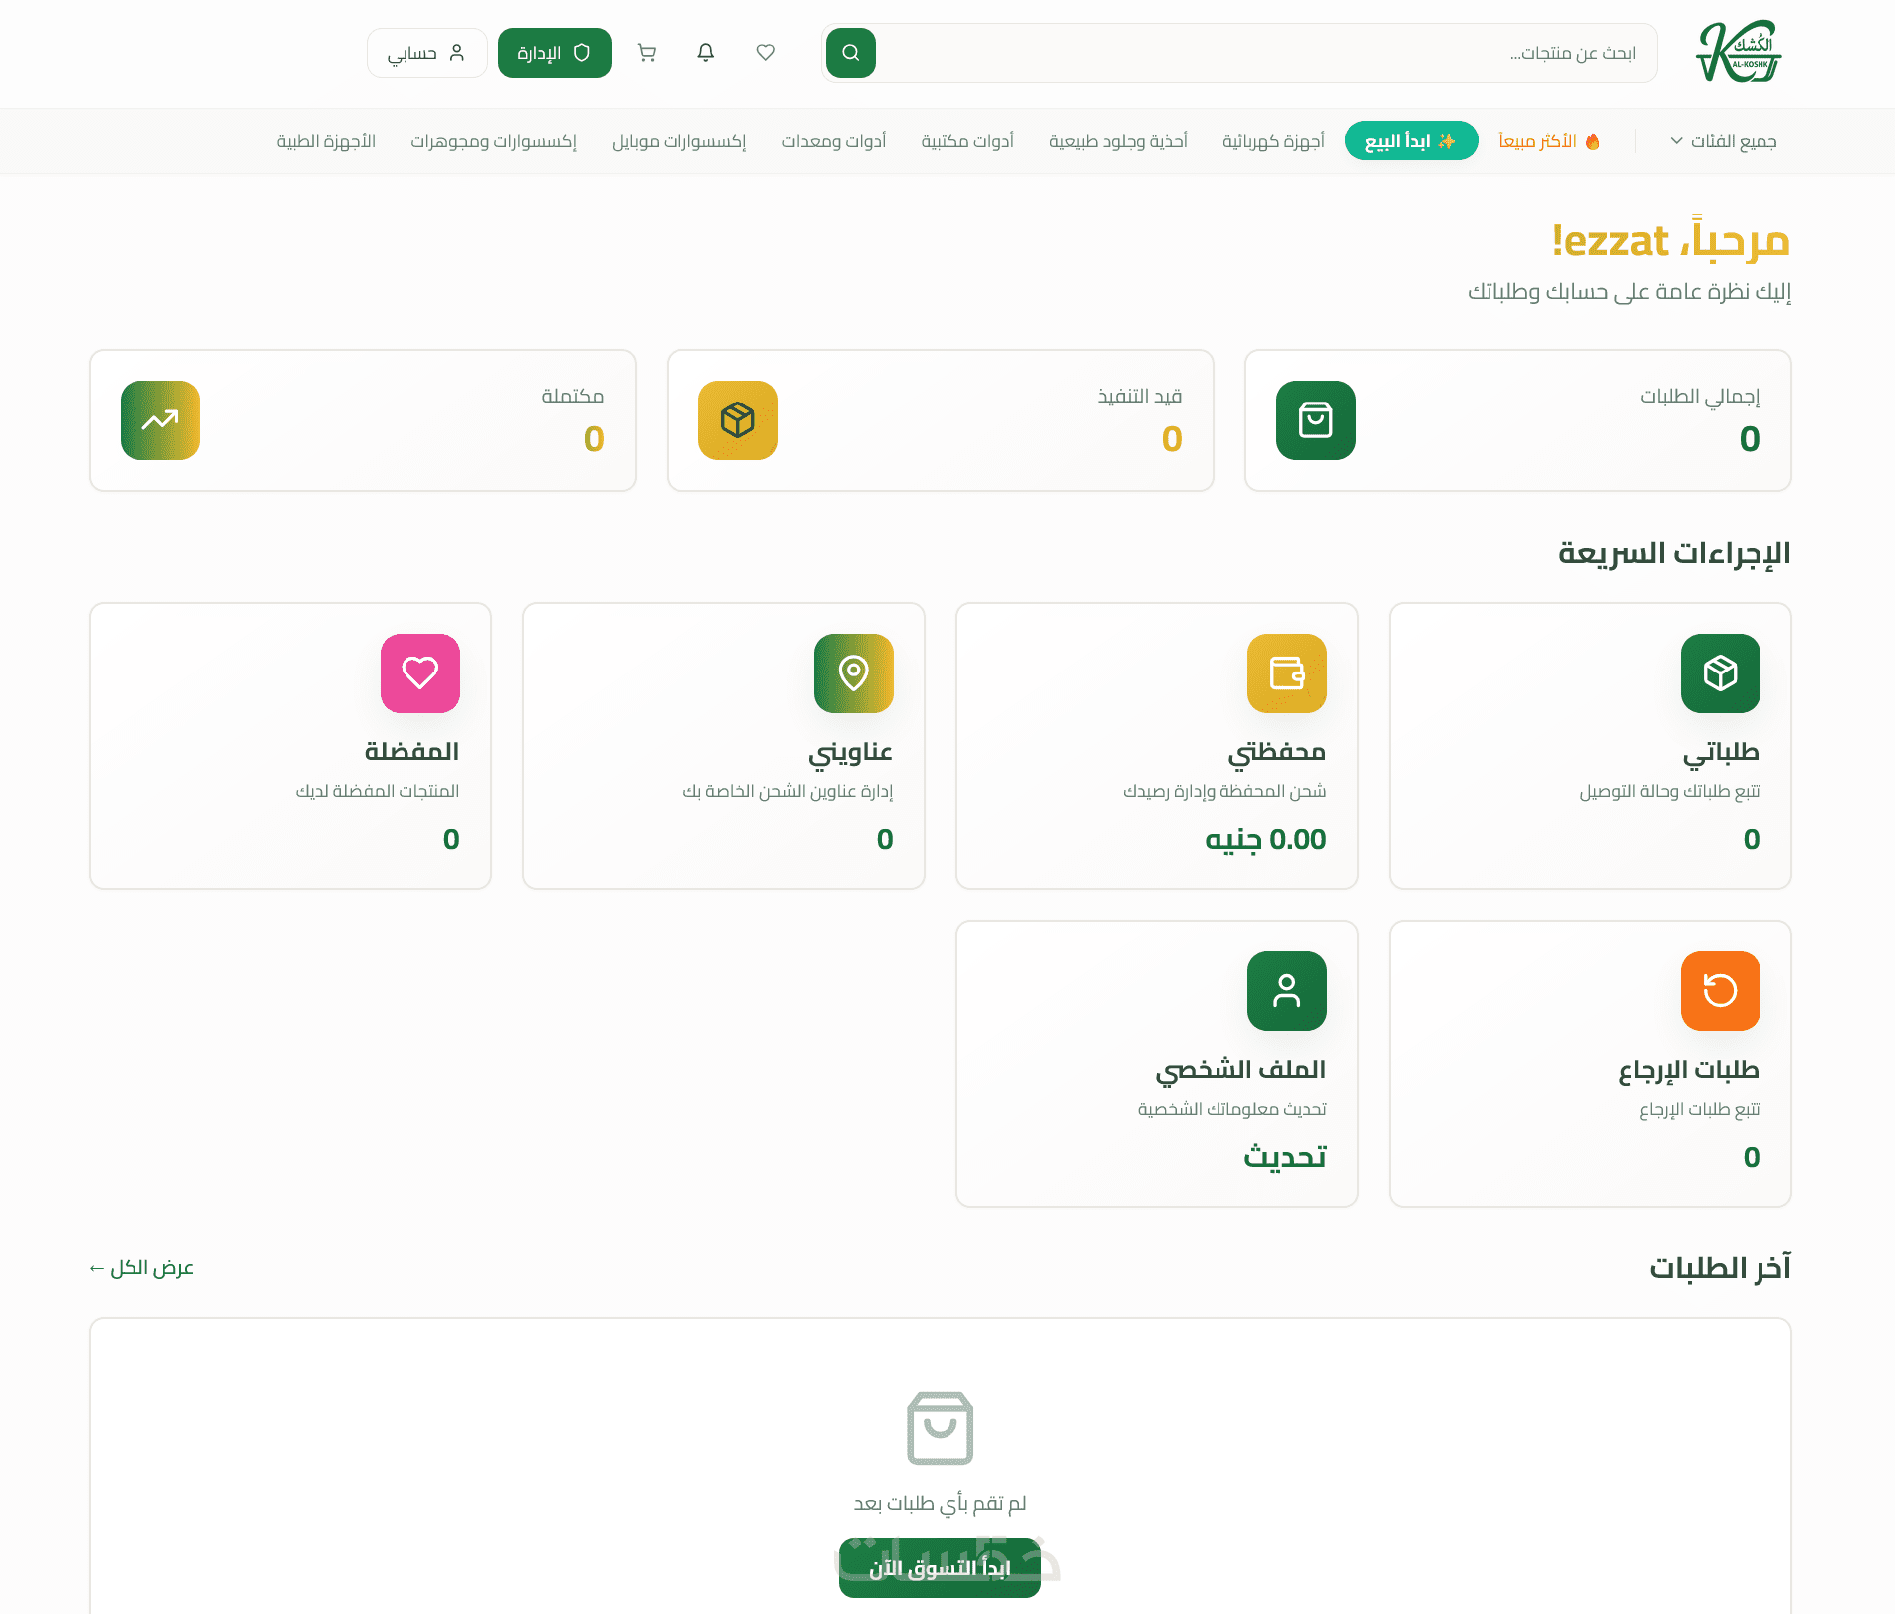Open the طلباتي card title

coord(1722,752)
